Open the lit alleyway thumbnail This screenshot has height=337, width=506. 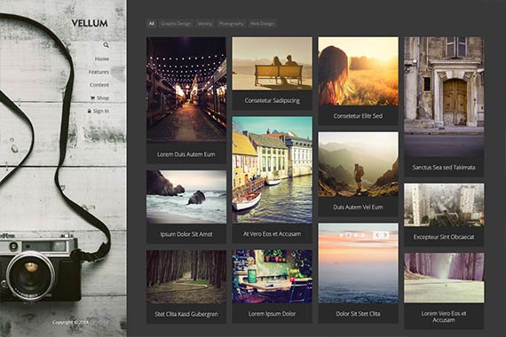[186, 89]
